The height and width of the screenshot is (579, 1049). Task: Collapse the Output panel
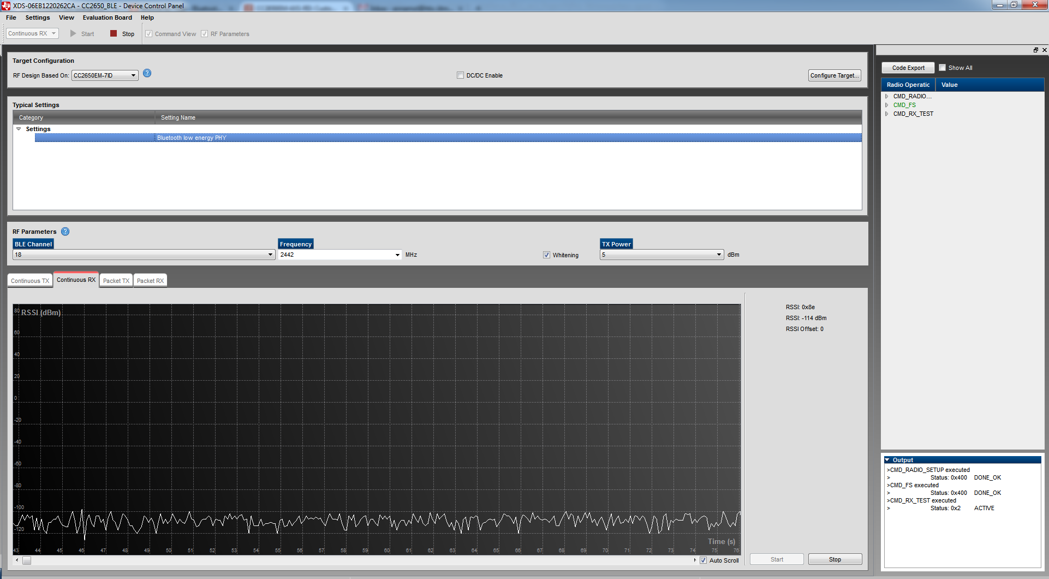(887, 460)
